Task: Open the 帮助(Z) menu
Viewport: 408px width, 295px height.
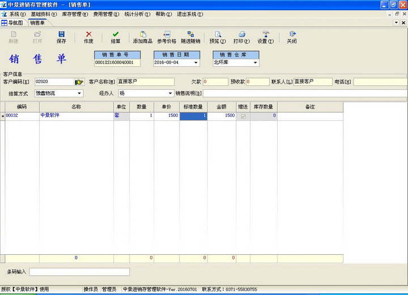Action: click(164, 14)
